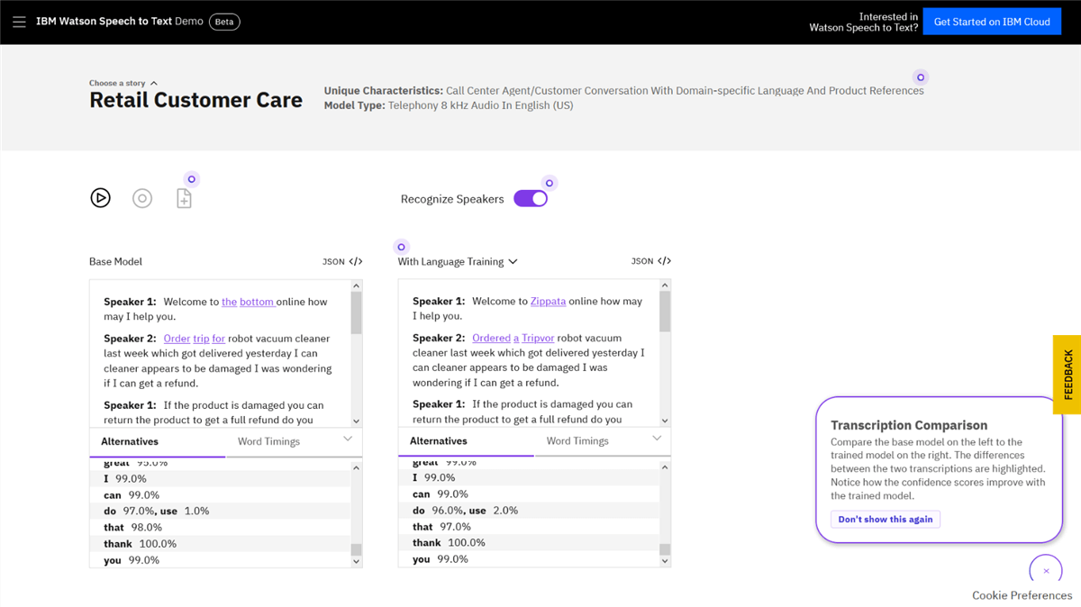The image size is (1081, 607).
Task: Toggle the Recognize Speakers switch
Action: [x=531, y=199]
